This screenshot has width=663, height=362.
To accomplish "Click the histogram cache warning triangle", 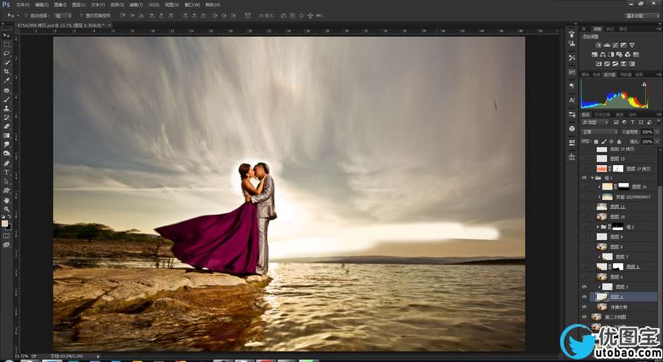I will pos(644,84).
